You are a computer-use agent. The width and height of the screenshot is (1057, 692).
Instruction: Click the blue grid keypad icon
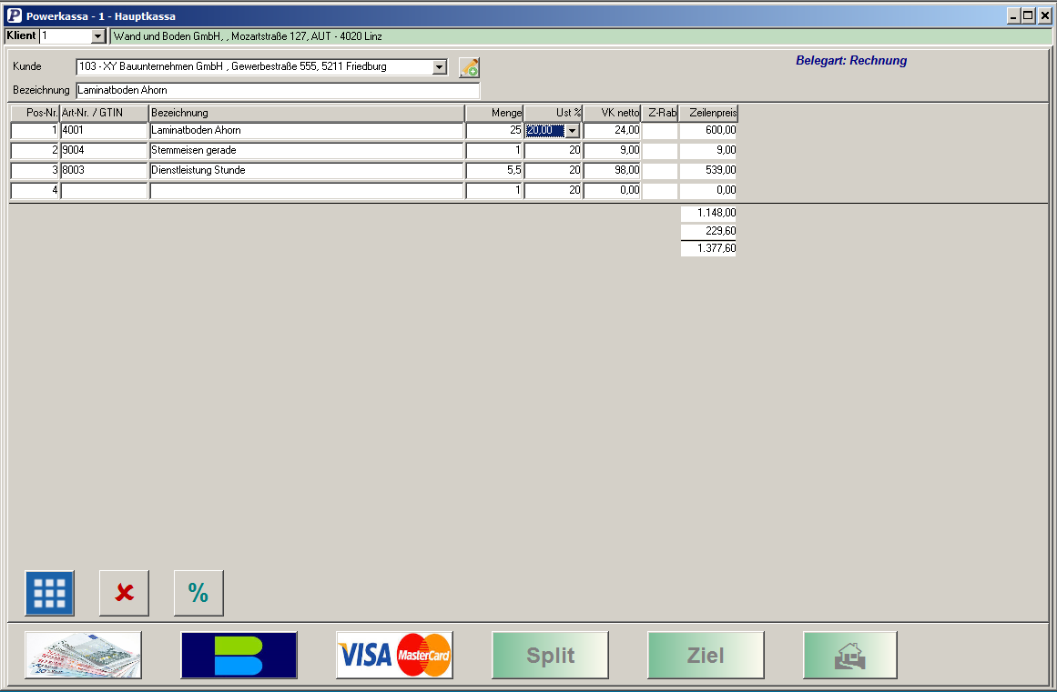tap(49, 593)
